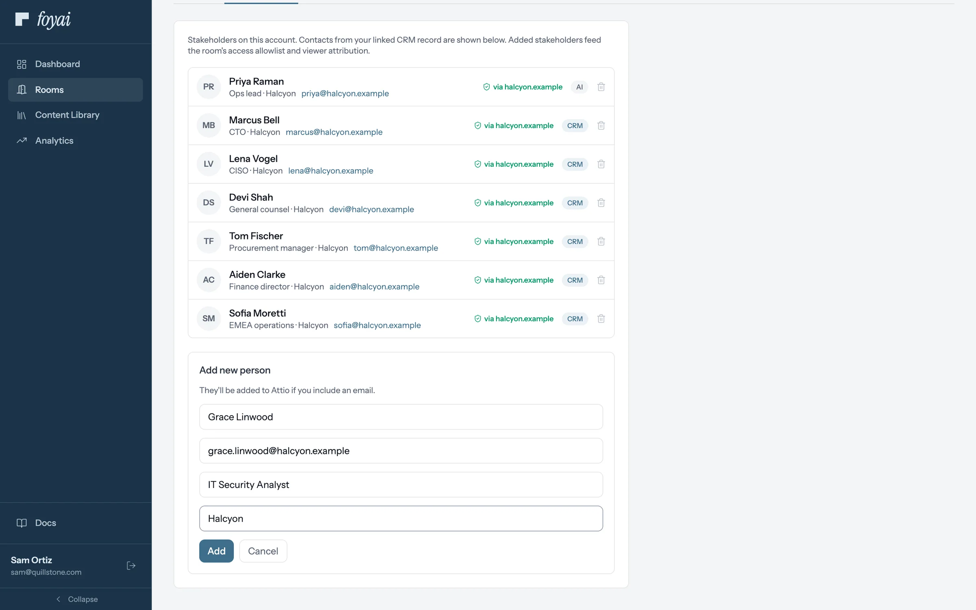This screenshot has height=610, width=976.
Task: Click the foyai logo
Action: (43, 20)
